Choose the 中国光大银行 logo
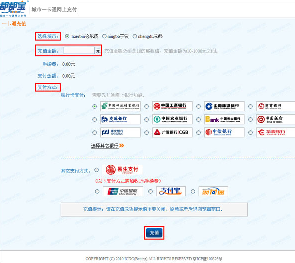This screenshot has height=263, width=295. coord(224,119)
